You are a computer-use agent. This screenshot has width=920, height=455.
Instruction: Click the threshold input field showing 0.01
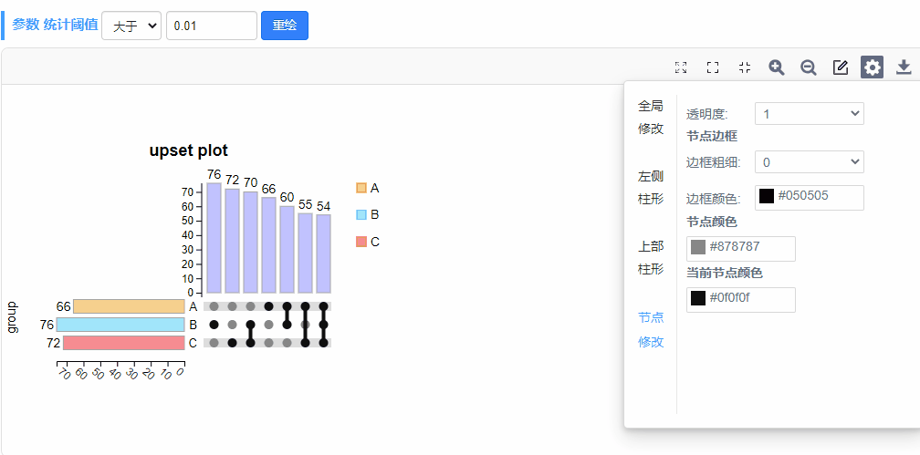(x=211, y=26)
